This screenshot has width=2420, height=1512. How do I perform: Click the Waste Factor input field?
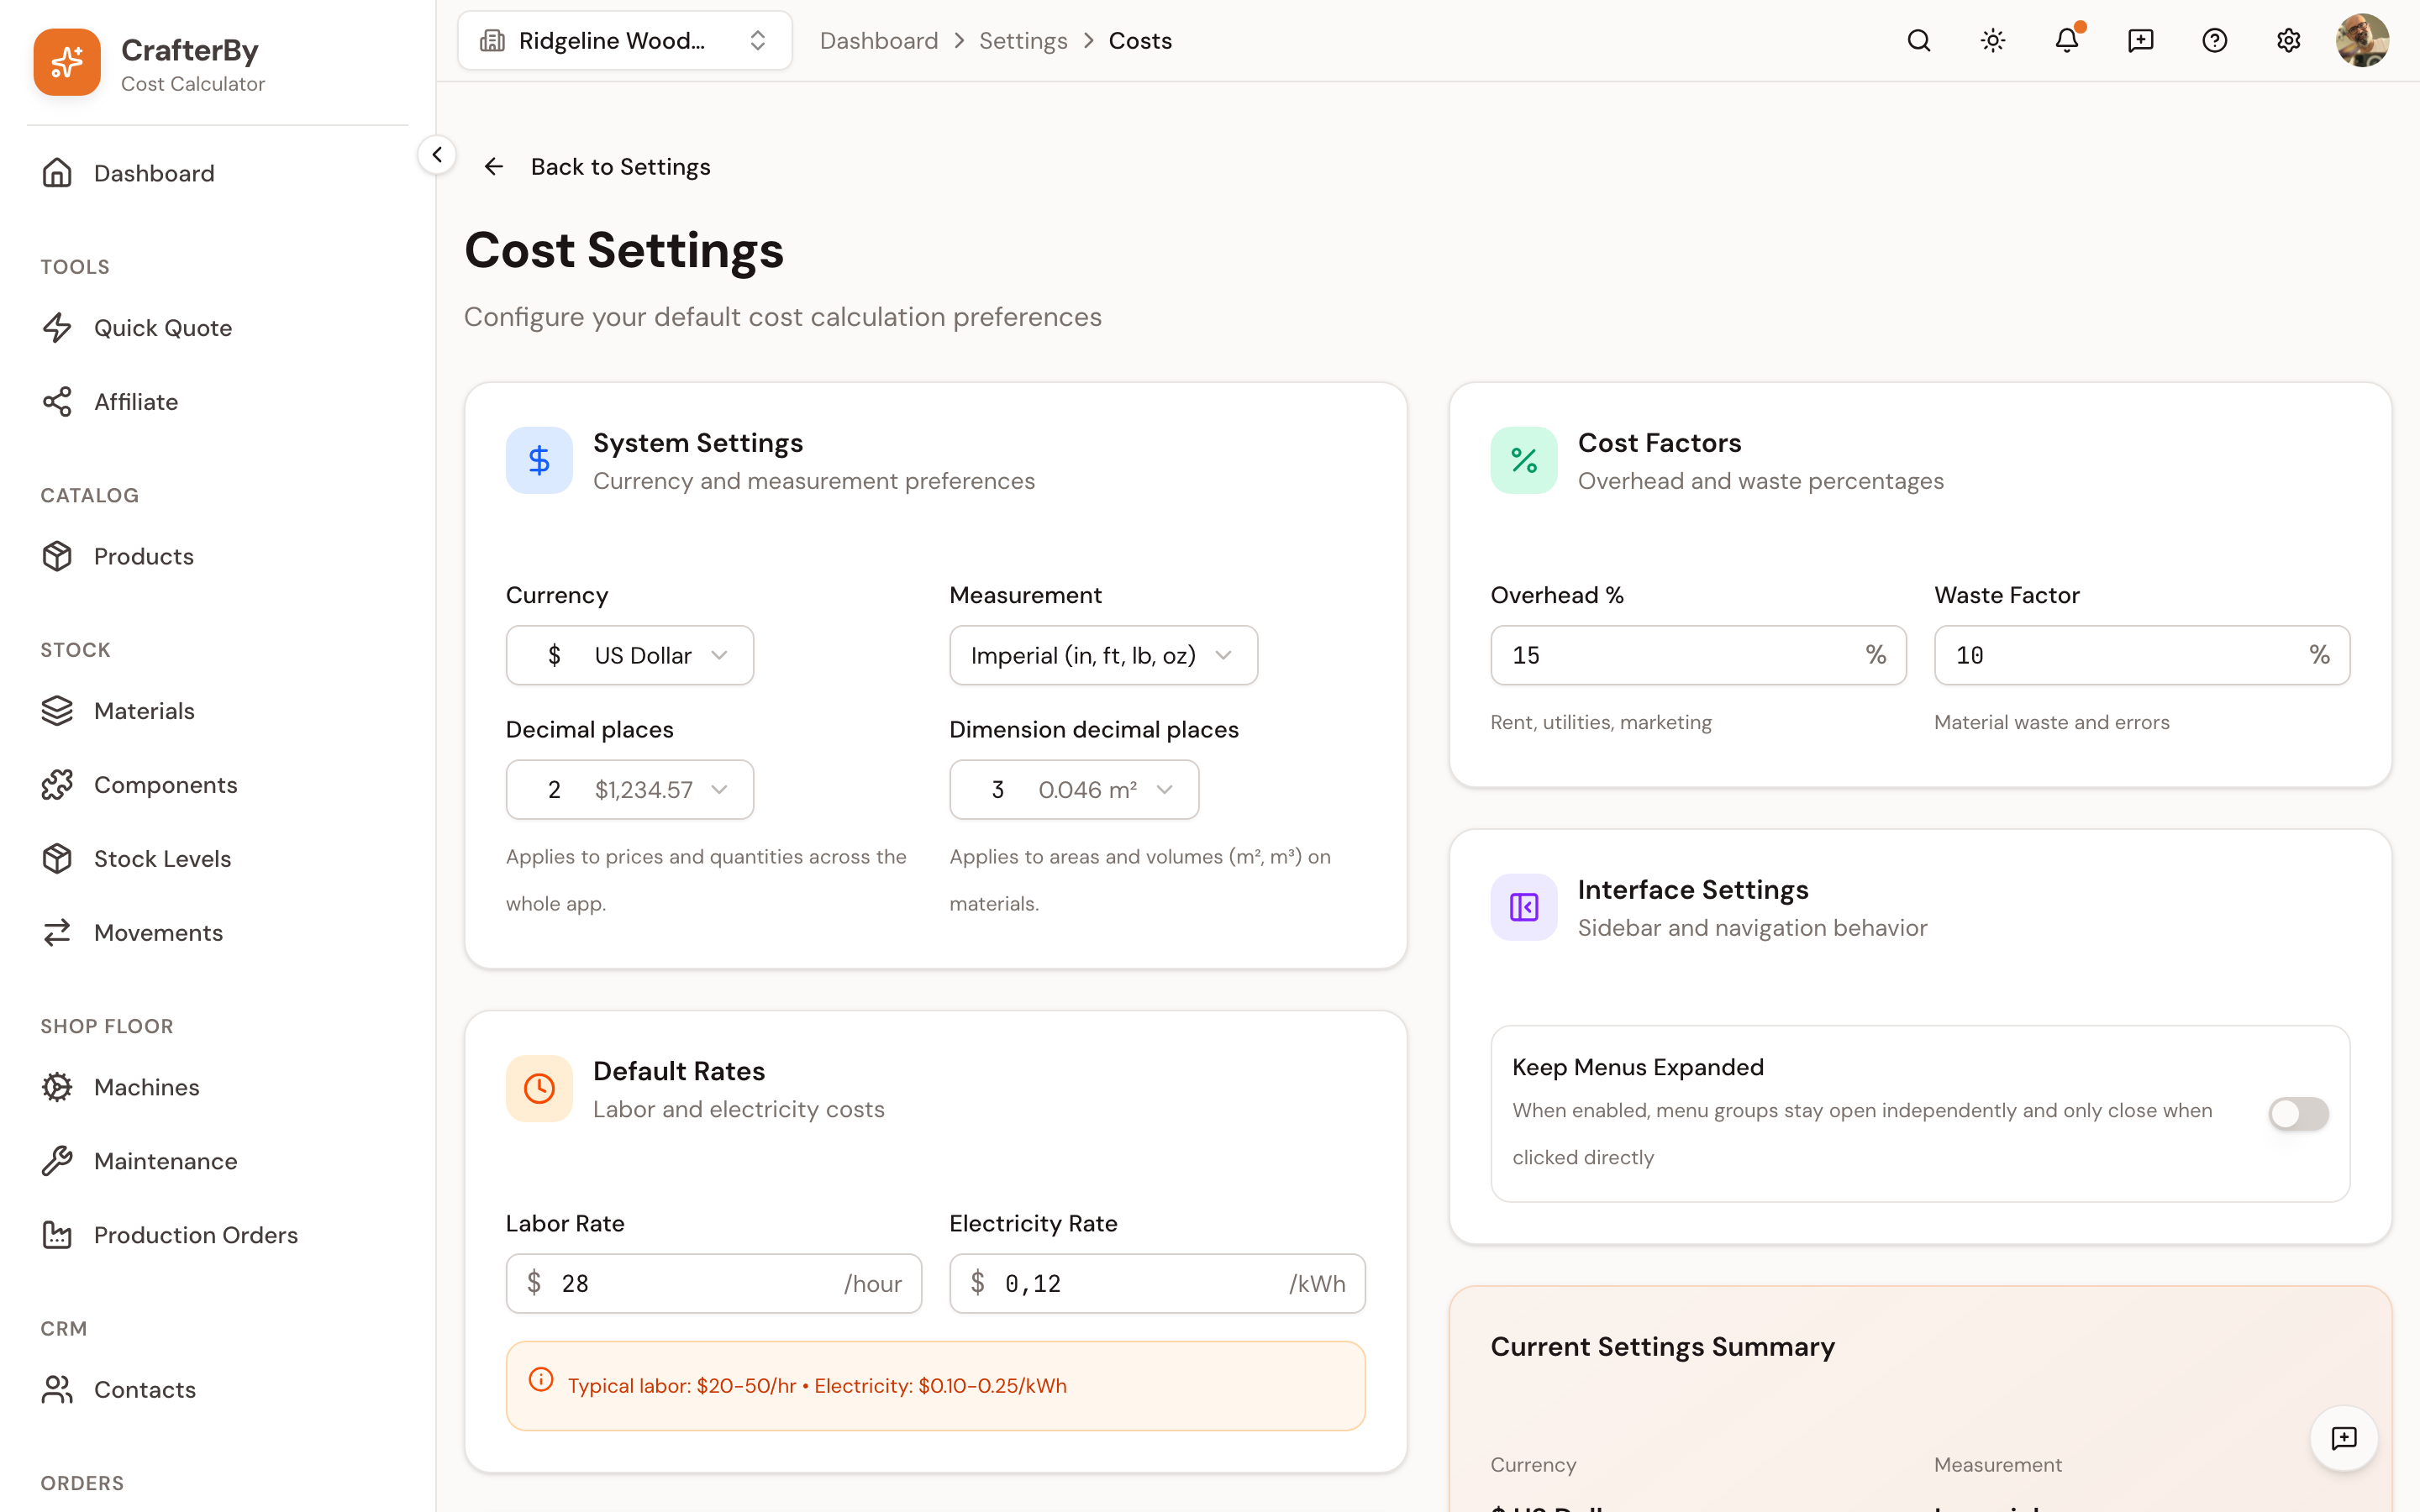click(2142, 655)
